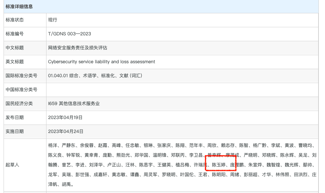Screen dimensions: 325x193
Task: Click the drafter name 陈玉婷
Action: tap(219, 165)
